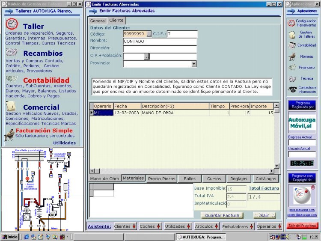Open the Cursos tab
Screen dimensions: 321x241
214,179
